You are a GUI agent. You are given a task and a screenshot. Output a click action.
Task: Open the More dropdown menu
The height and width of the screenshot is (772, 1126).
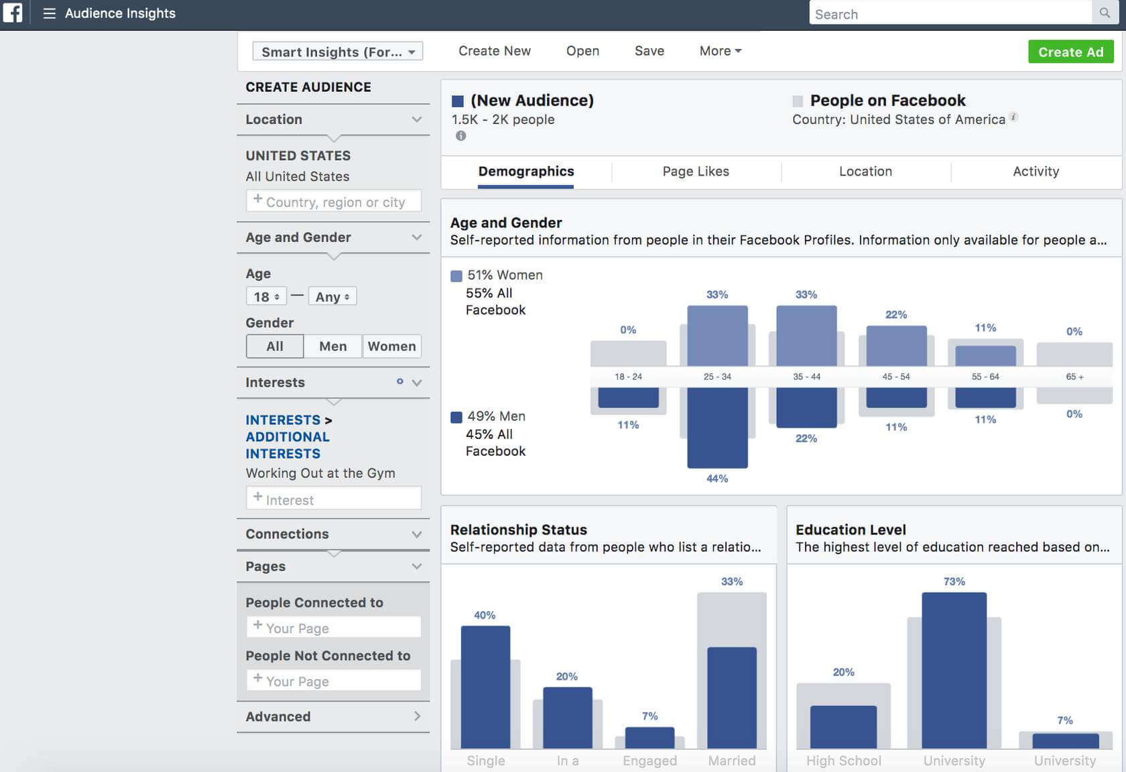click(721, 51)
